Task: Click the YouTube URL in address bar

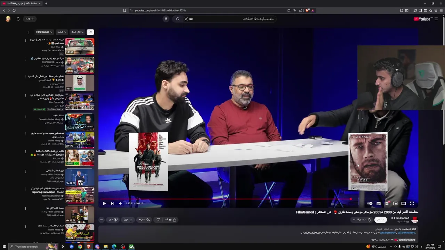Action: 160,10
